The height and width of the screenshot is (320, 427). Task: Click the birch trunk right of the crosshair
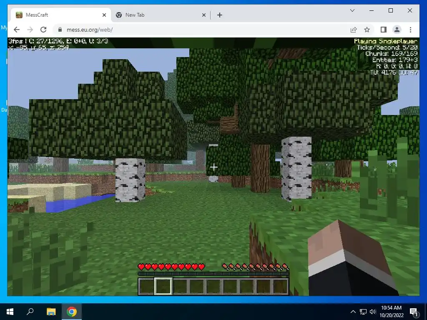[296, 169]
